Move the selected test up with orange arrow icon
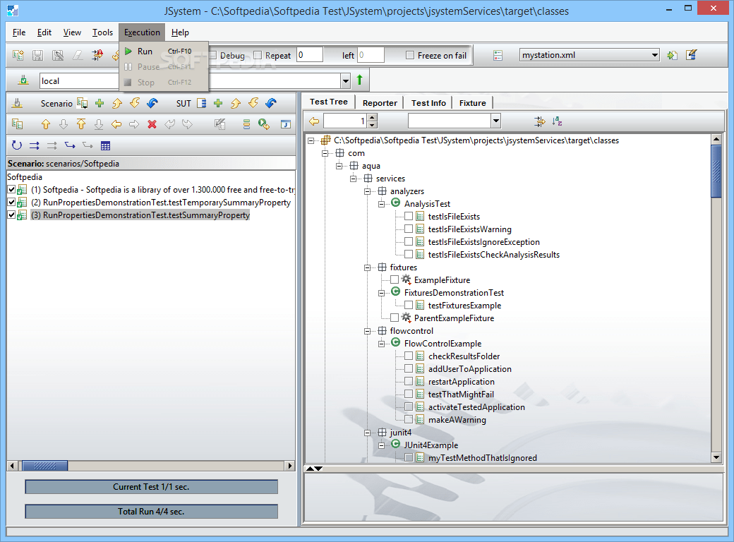 tap(46, 124)
